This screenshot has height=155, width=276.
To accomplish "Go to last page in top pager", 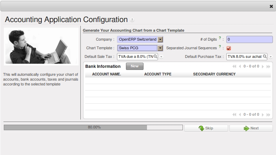I will tap(268, 66).
